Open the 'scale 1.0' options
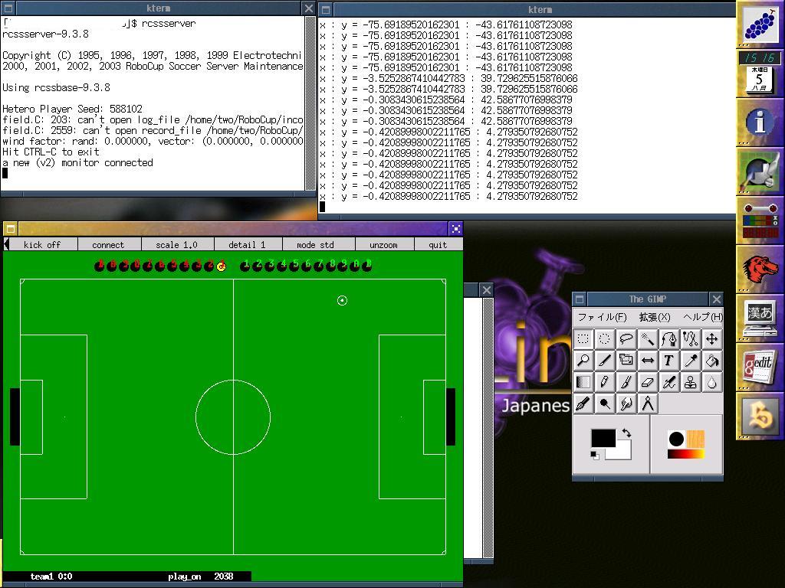The image size is (785, 588). (x=176, y=245)
